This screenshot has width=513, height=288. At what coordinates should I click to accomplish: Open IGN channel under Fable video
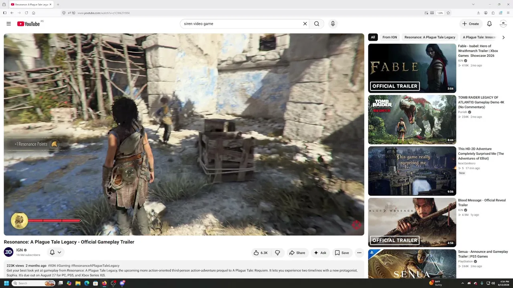pos(460,61)
